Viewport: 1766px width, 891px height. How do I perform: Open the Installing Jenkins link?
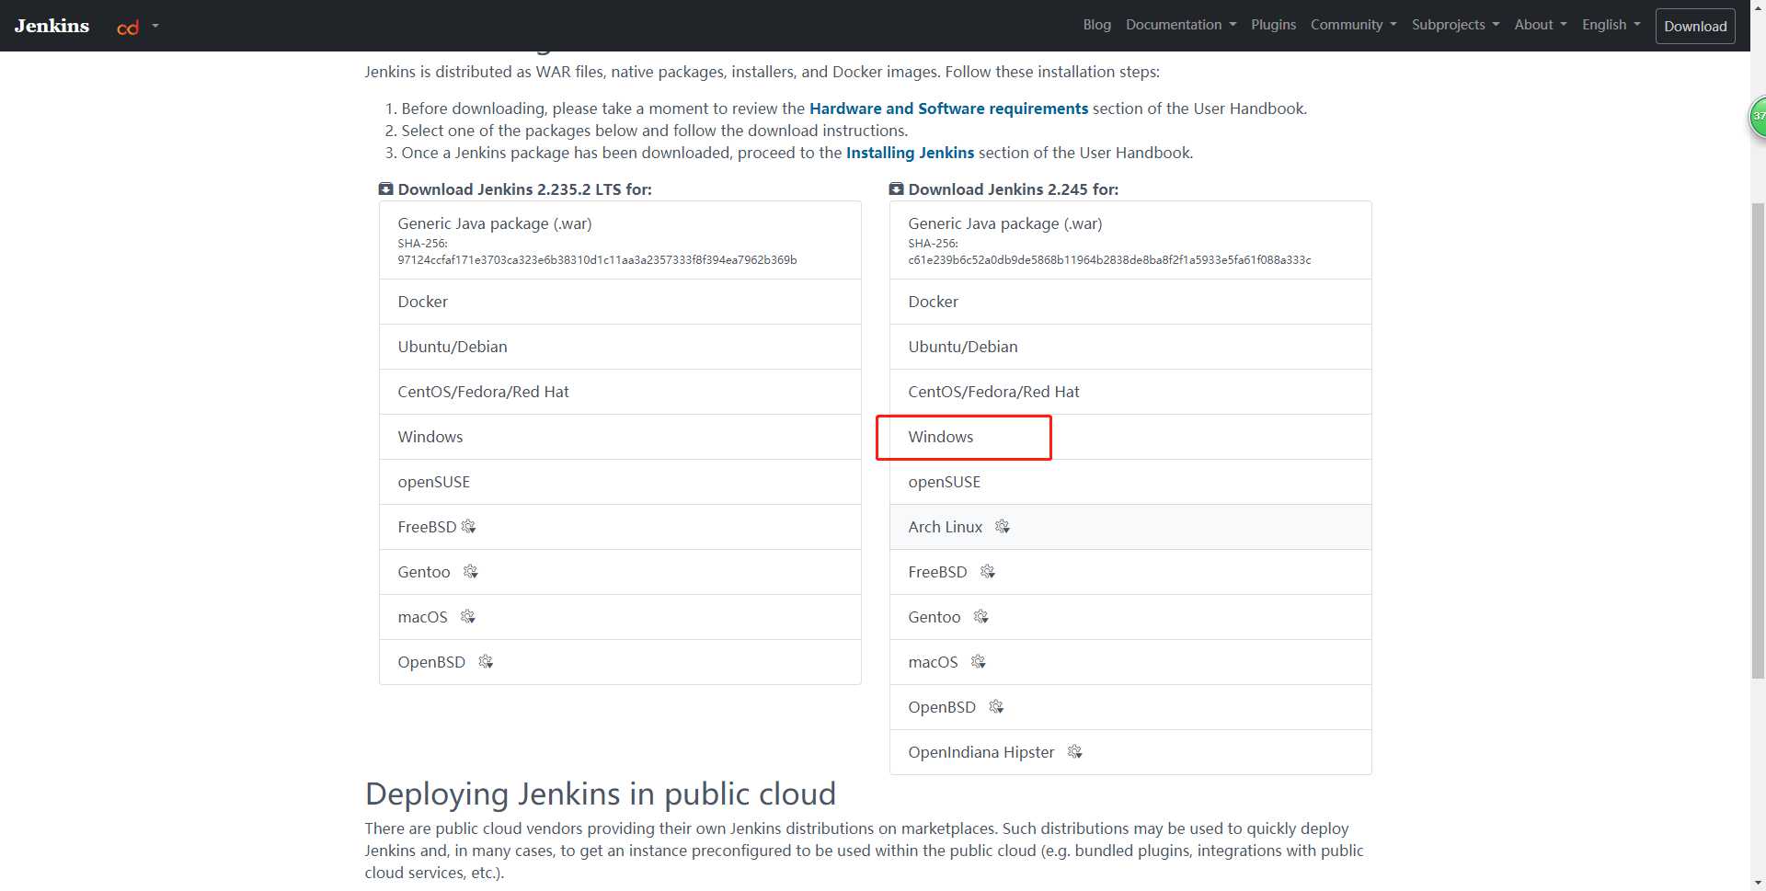pos(910,153)
